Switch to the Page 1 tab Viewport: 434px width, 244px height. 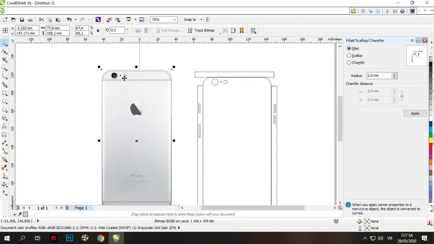(x=81, y=208)
